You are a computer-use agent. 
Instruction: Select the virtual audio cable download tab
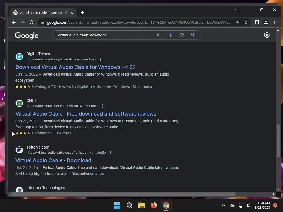[x=43, y=13]
